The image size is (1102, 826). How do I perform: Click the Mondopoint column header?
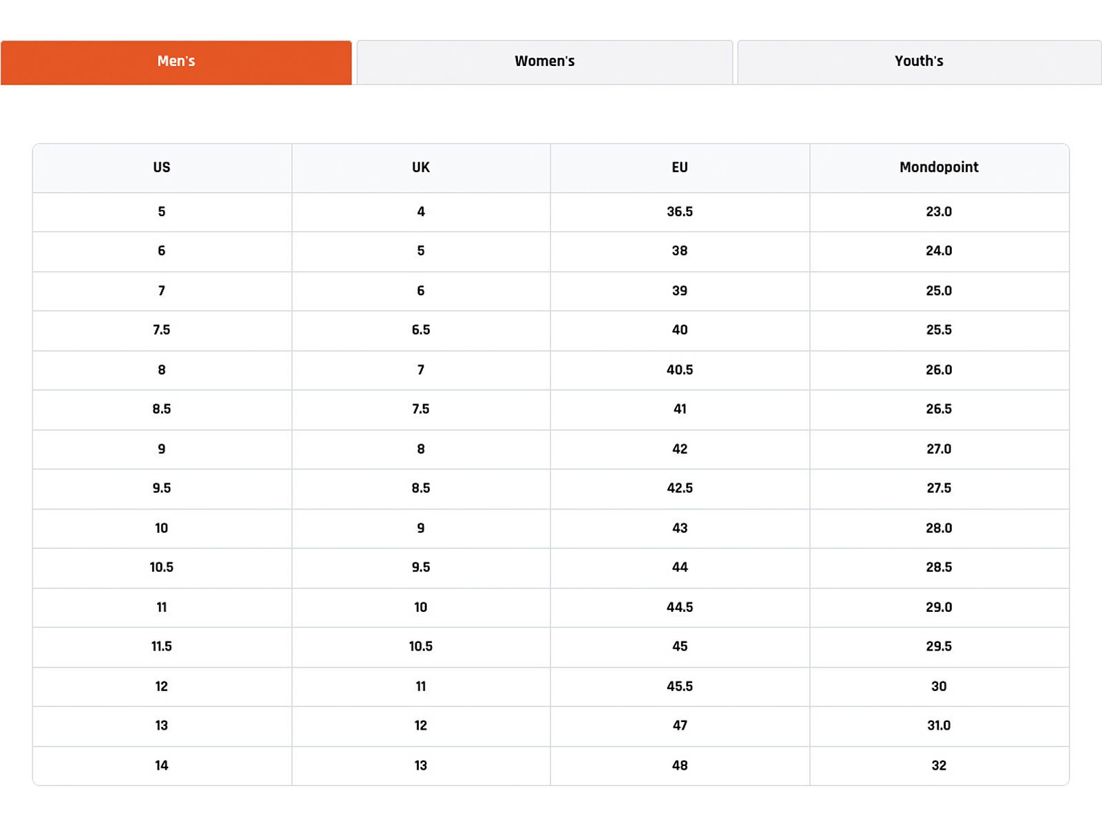[x=939, y=167]
